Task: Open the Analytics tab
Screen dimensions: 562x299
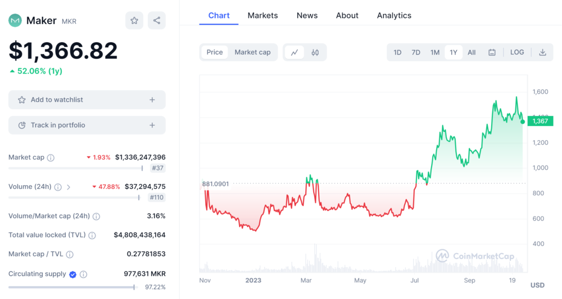Action: (x=394, y=15)
